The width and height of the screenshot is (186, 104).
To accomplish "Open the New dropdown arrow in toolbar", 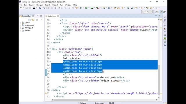I will (24, 8).
